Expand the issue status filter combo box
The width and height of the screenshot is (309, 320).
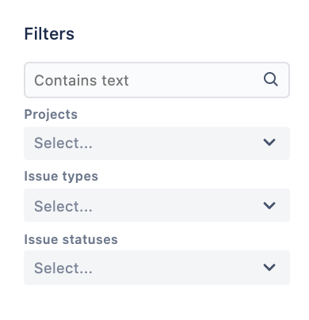(x=157, y=268)
